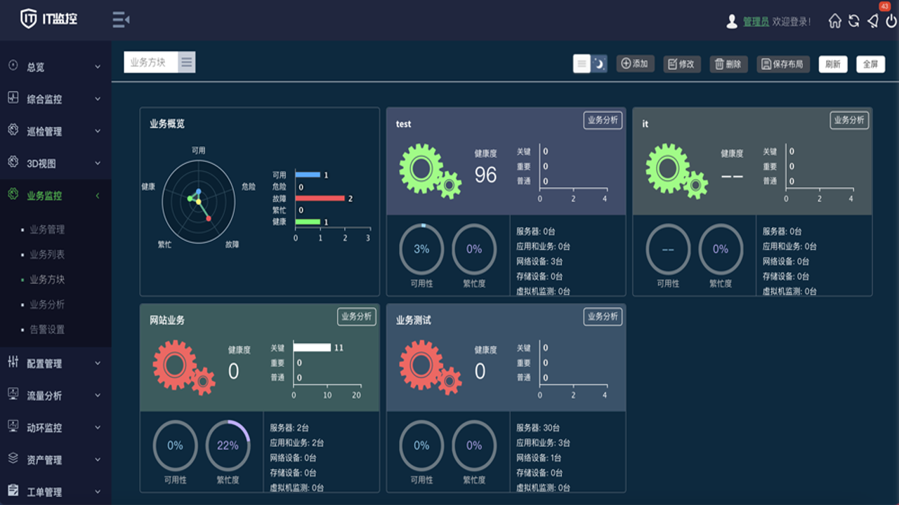This screenshot has height=505, width=899.
Task: Click the home icon in the top bar
Action: [834, 21]
